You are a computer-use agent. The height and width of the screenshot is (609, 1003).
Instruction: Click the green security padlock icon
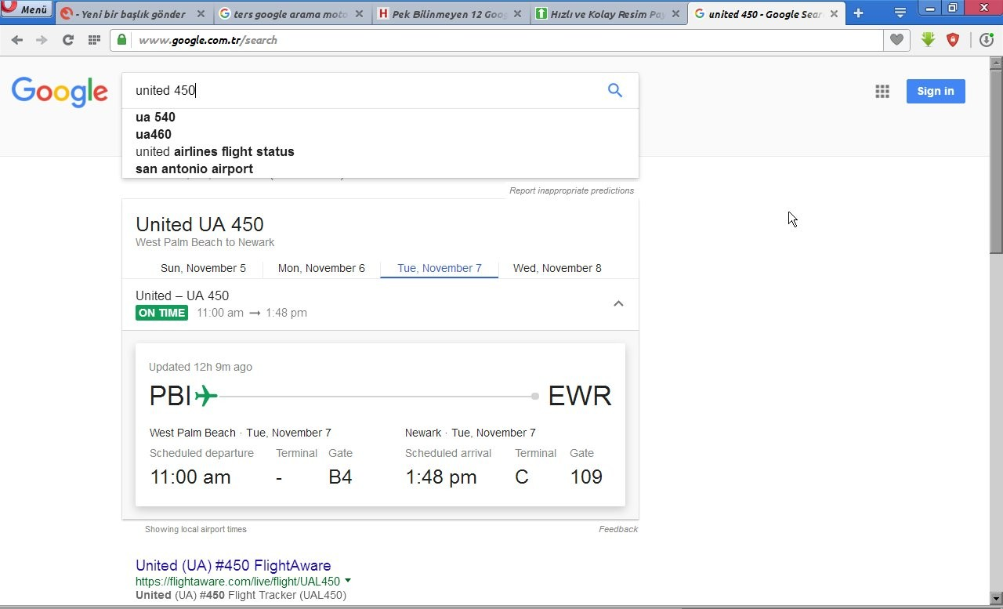(x=121, y=39)
